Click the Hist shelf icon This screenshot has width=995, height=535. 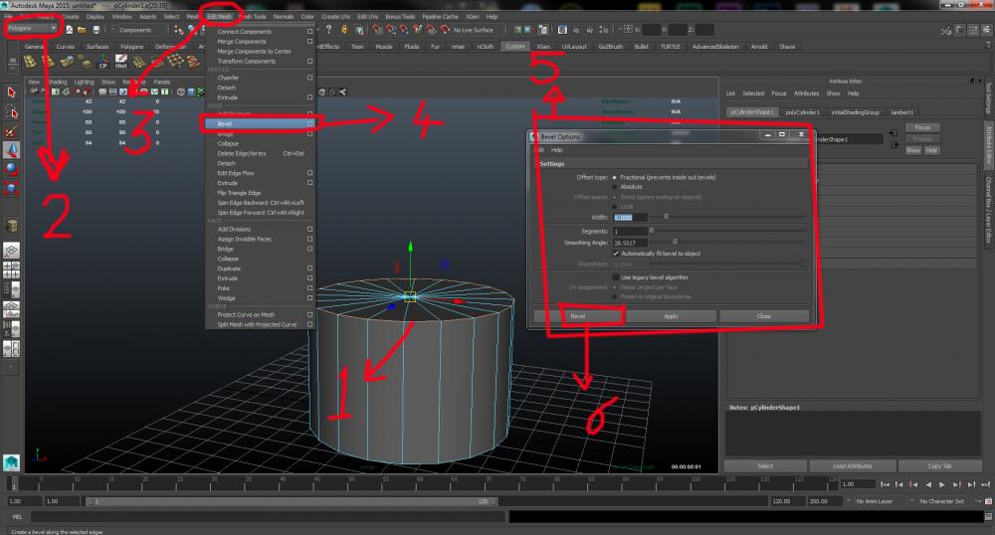(120, 63)
